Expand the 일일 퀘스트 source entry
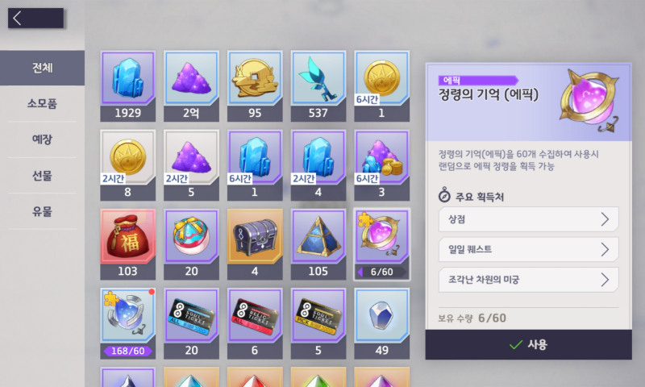Image resolution: width=645 pixels, height=387 pixels. 529,249
